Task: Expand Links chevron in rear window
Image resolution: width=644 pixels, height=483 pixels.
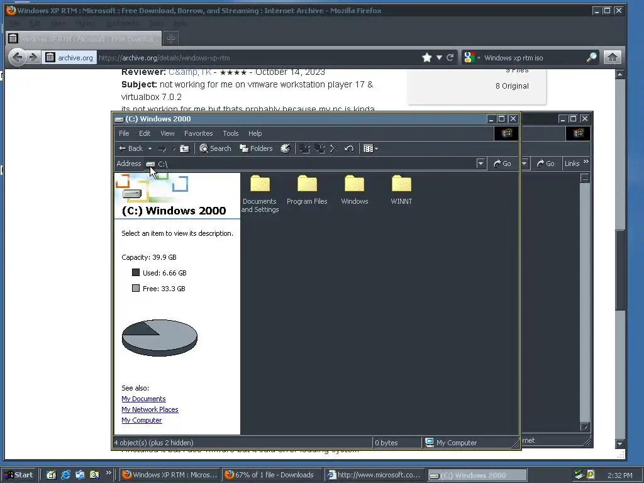Action: tap(586, 162)
